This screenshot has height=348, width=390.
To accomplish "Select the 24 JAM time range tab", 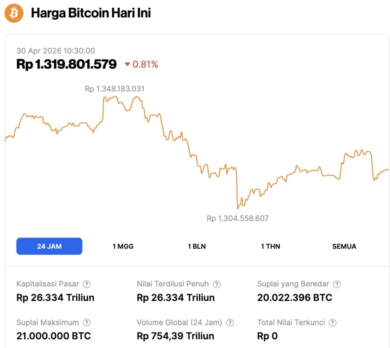I will (49, 246).
